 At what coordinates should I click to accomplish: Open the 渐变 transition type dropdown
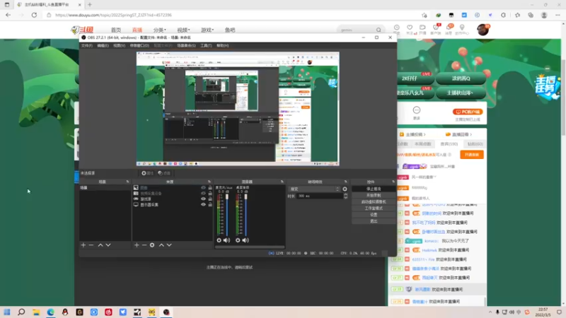tap(313, 189)
